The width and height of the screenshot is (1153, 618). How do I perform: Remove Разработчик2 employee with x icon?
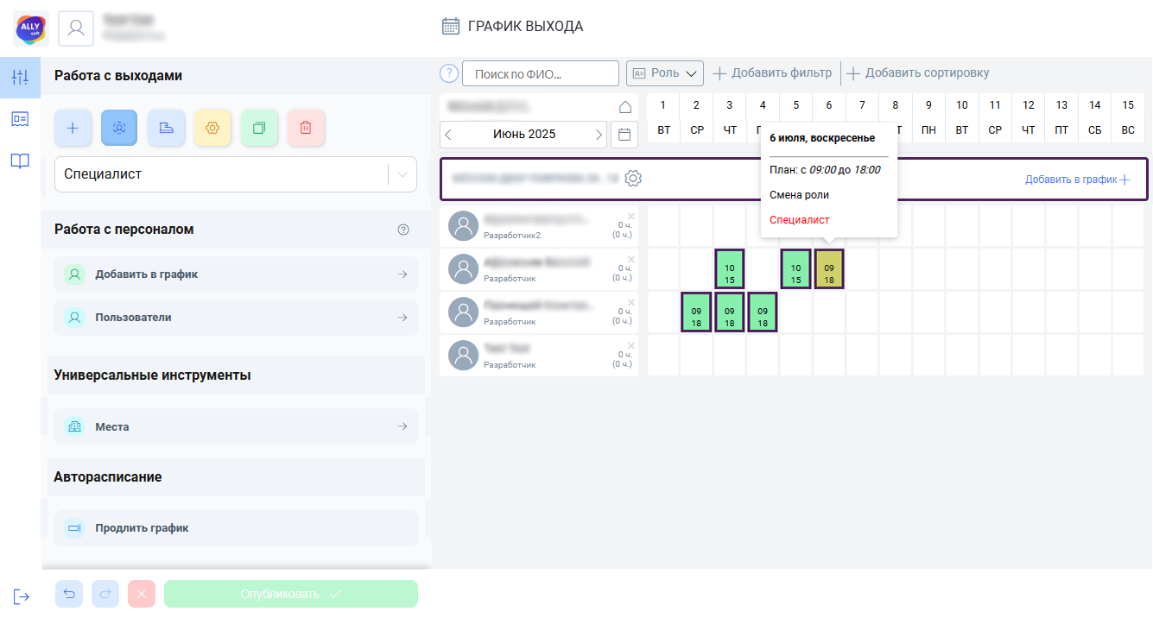tap(630, 216)
